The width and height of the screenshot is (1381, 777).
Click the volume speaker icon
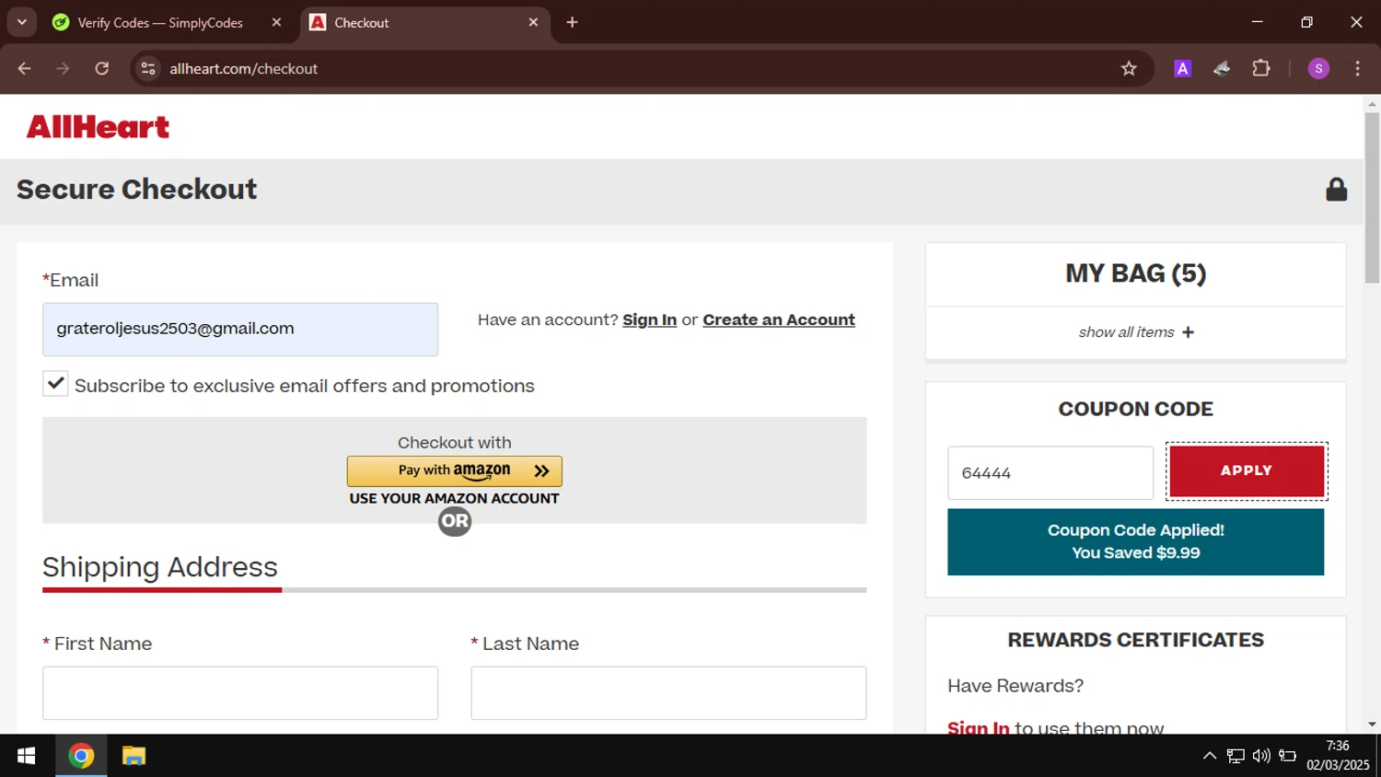(1261, 756)
